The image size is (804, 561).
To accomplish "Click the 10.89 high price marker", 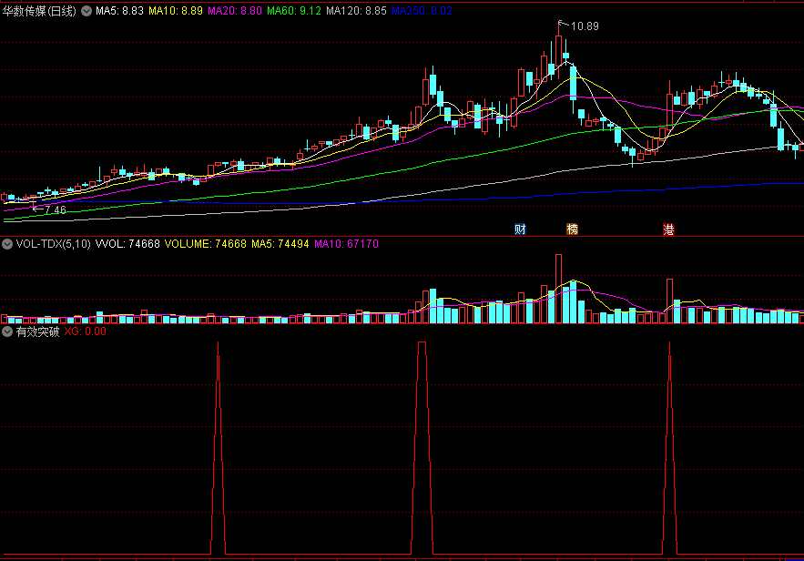I will click(x=584, y=26).
